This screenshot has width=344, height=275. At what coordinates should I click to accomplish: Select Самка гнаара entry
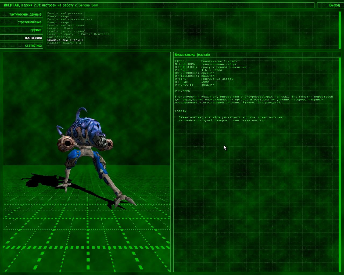coord(58,16)
